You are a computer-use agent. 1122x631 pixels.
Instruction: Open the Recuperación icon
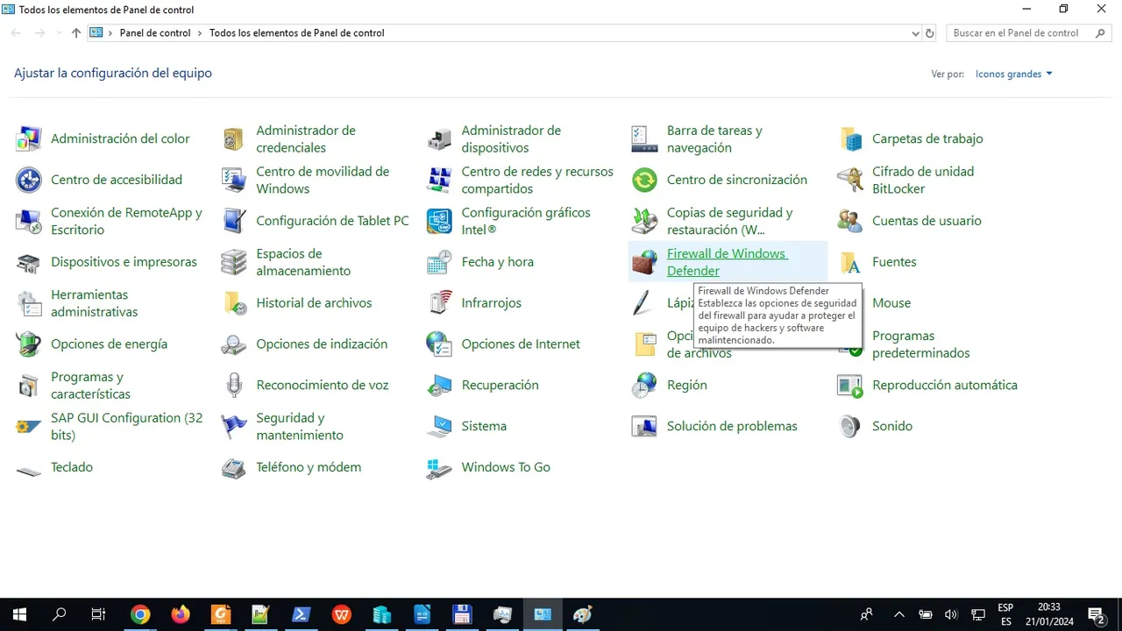(439, 386)
